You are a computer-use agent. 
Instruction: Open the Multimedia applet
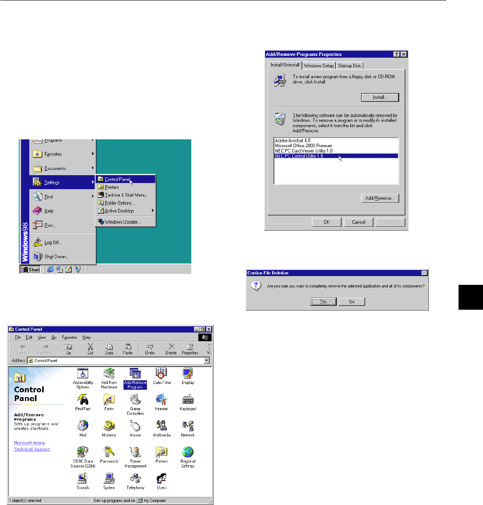(x=162, y=429)
